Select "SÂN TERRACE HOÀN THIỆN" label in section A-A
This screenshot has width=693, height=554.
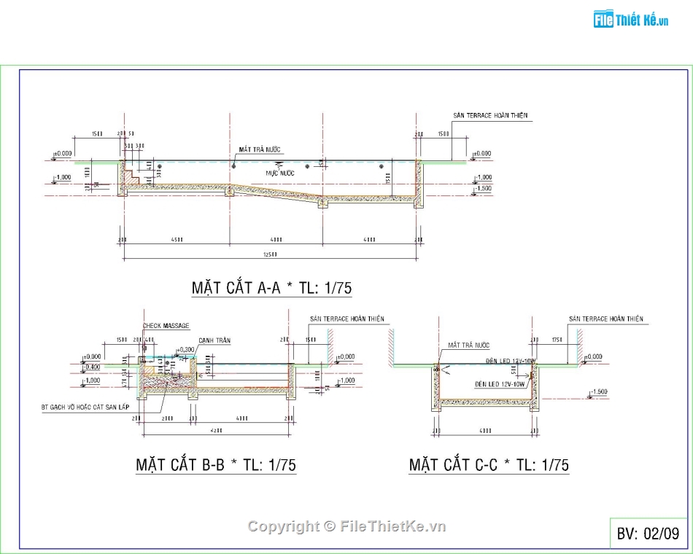click(x=490, y=115)
